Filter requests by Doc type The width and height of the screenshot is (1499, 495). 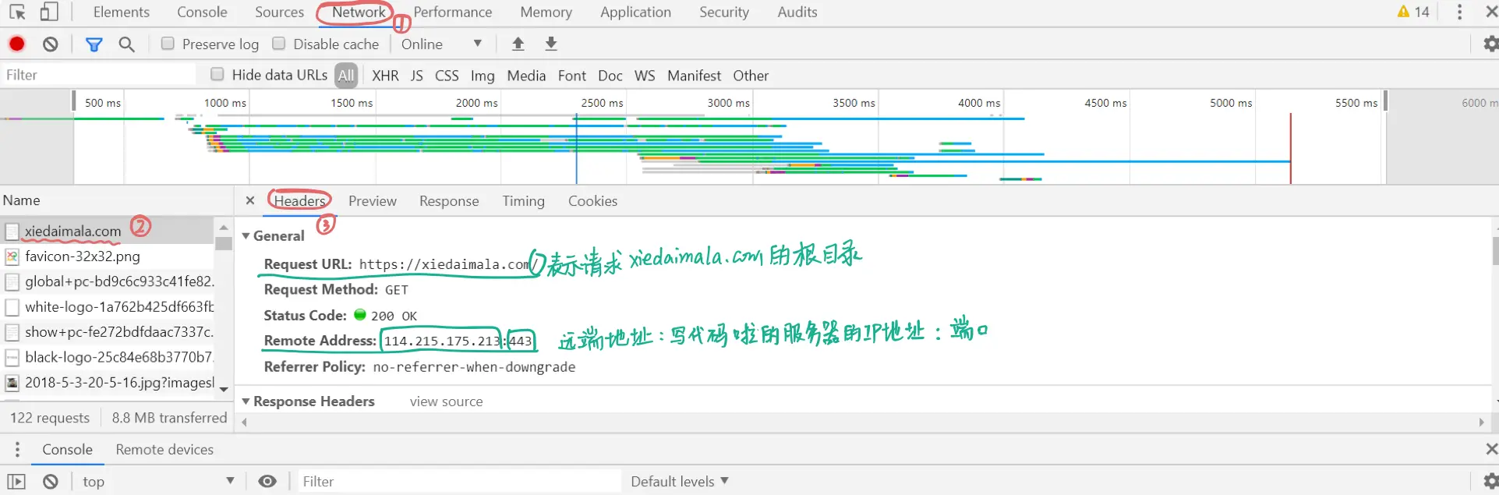pyautogui.click(x=610, y=76)
